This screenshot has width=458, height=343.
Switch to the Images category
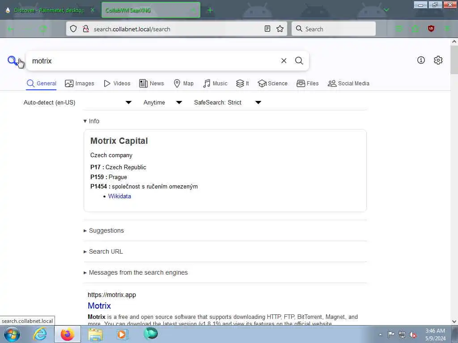point(80,84)
